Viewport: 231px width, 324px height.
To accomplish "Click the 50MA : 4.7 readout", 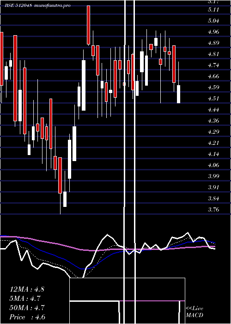I will 27,308.
